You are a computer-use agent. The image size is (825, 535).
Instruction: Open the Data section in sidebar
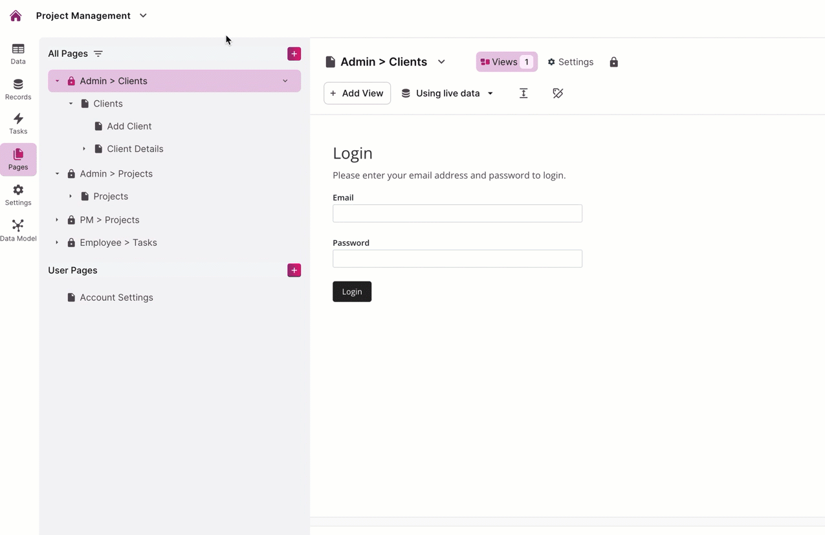pyautogui.click(x=18, y=54)
